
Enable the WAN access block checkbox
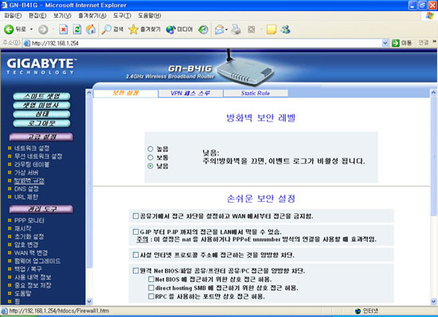[135, 216]
